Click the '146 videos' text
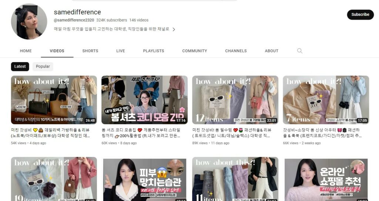 click(x=139, y=20)
